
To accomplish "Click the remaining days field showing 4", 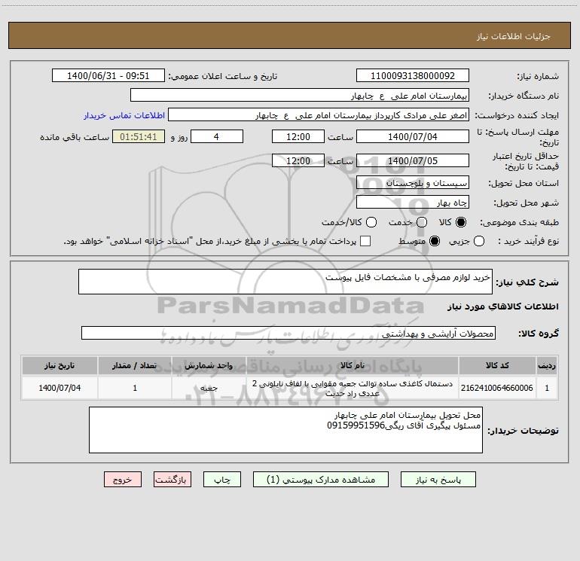I will (x=217, y=136).
